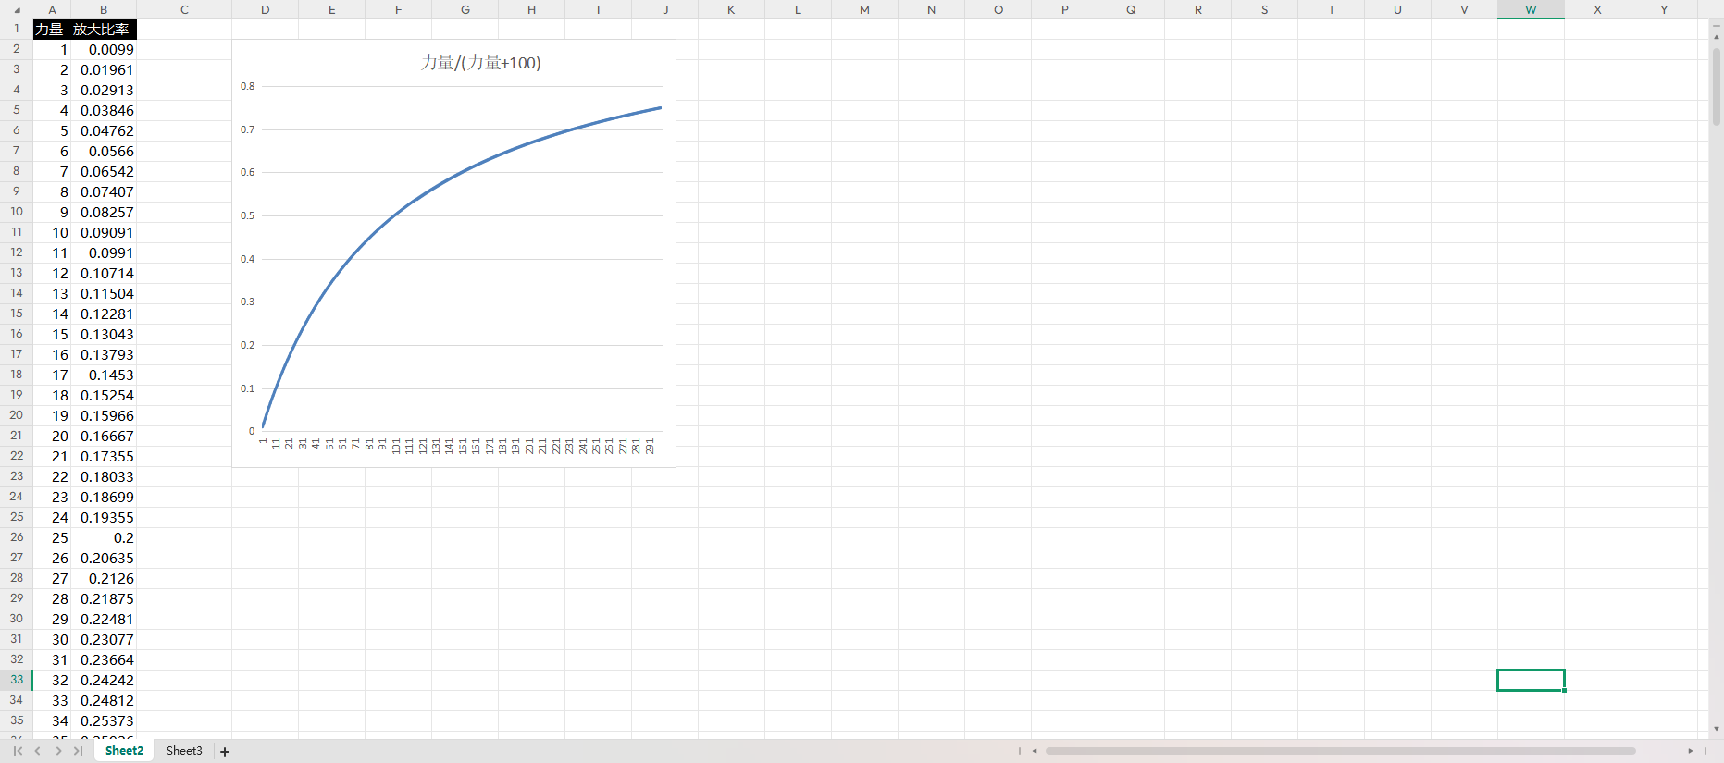This screenshot has width=1724, height=763.
Task: Click the Select All corner triangle
Action: (x=17, y=10)
